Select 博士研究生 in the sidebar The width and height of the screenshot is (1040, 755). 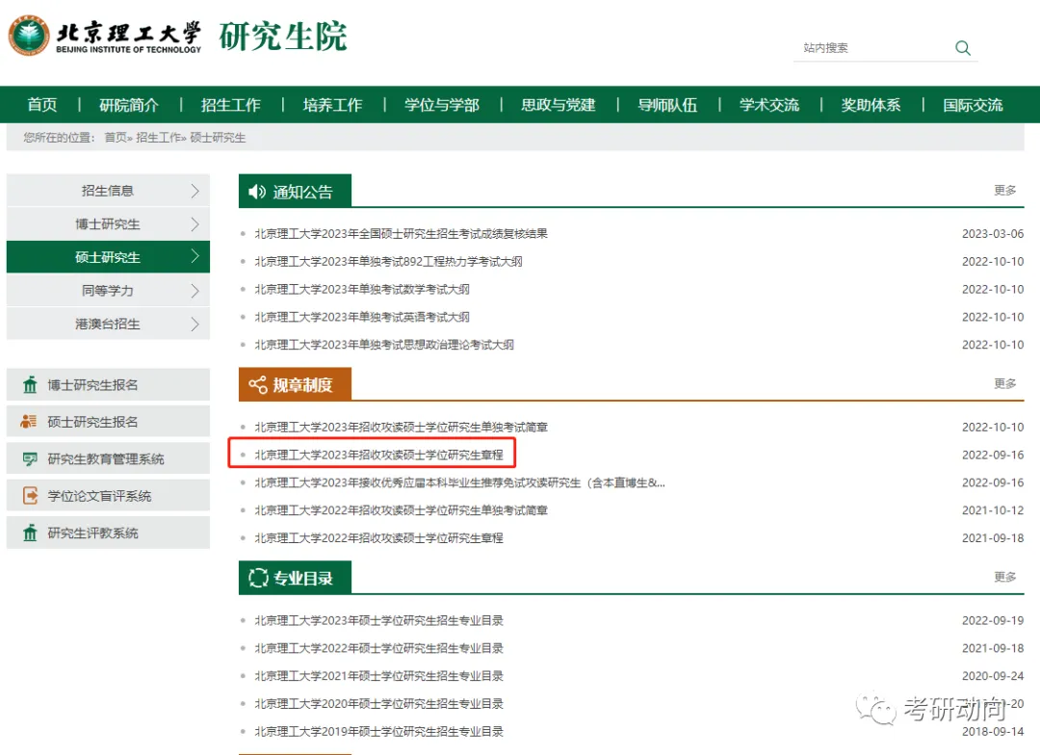tap(108, 224)
